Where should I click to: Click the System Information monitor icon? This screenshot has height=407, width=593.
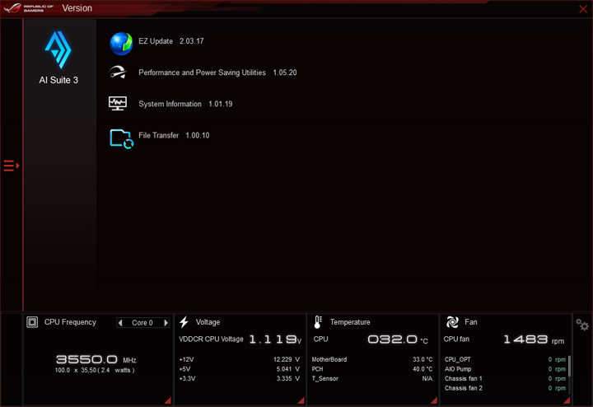click(118, 103)
